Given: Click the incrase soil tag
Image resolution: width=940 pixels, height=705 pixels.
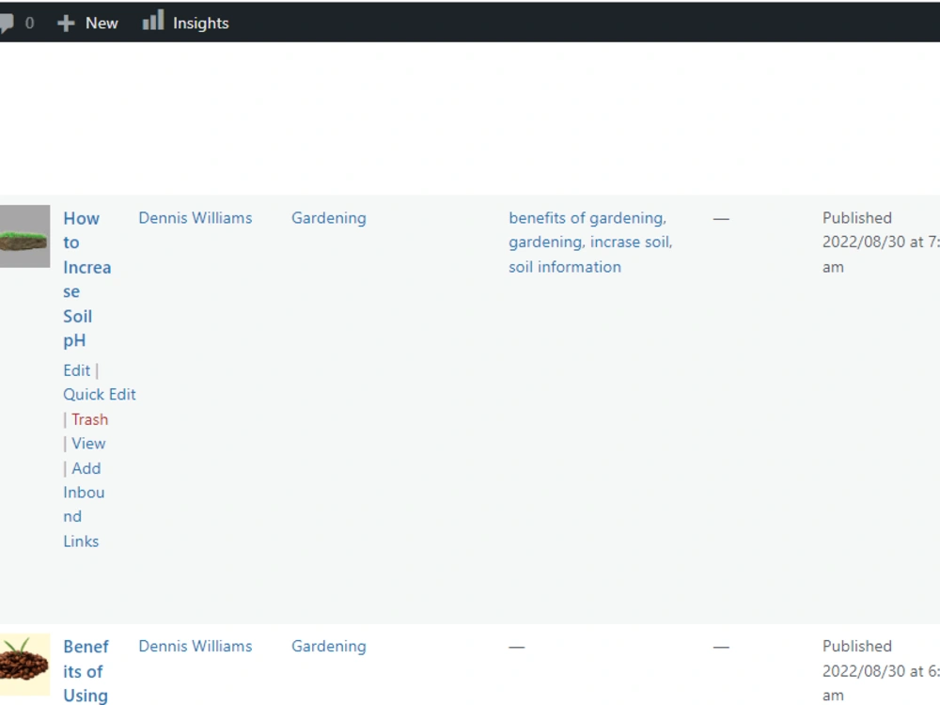Looking at the screenshot, I should (x=630, y=243).
